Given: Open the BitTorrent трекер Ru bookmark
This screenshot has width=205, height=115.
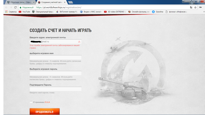Looking at the screenshot, I should (67, 12).
